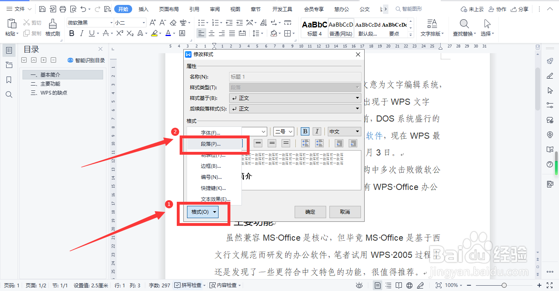
Task: Click the 分享 share button
Action: [520, 9]
